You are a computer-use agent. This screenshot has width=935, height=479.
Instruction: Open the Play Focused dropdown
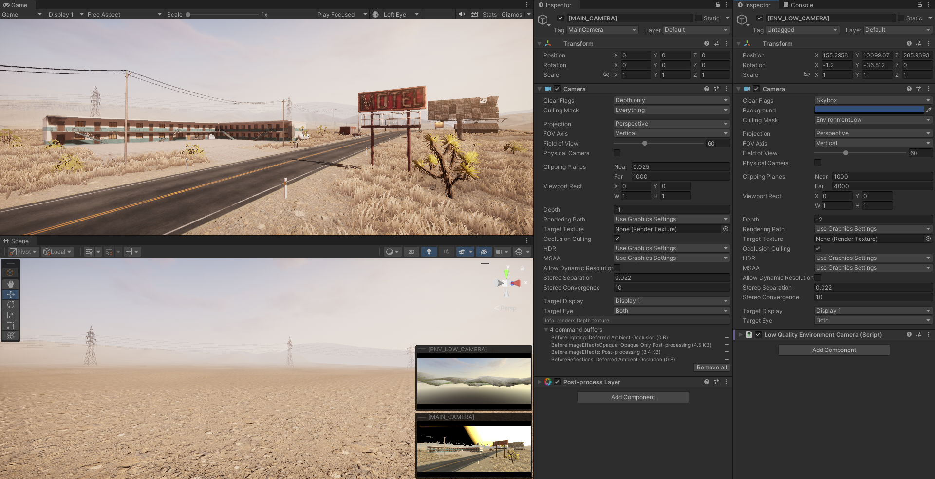[x=342, y=14]
